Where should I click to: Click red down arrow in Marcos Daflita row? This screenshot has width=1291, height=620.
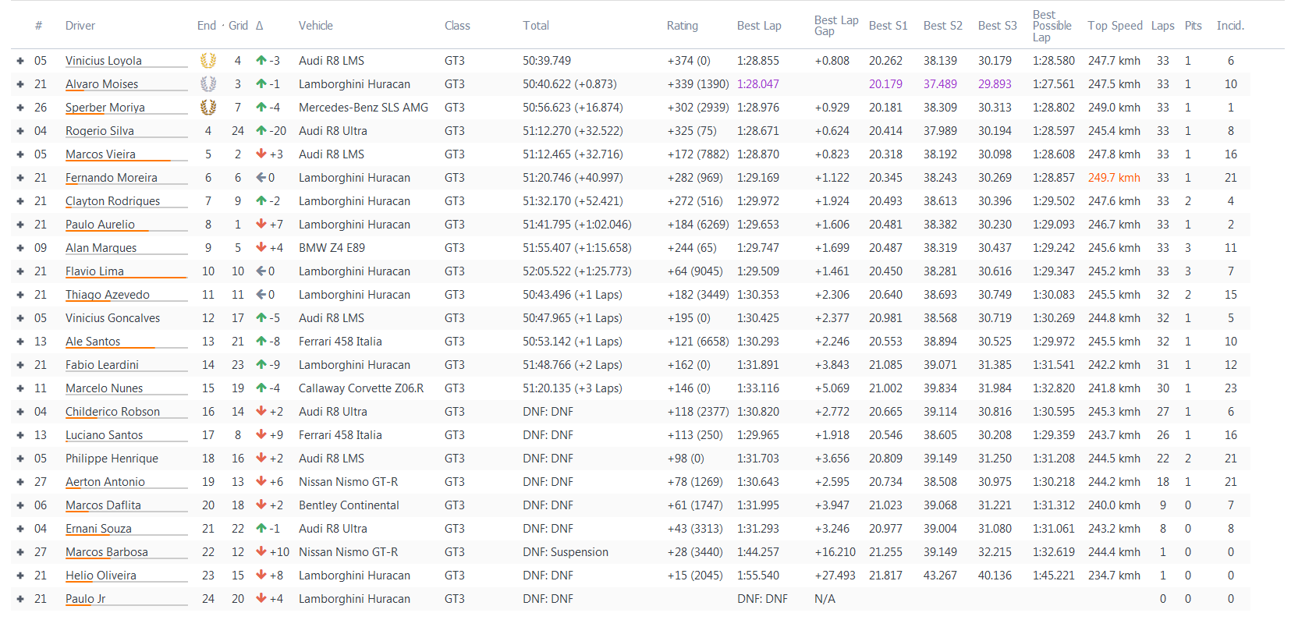pyautogui.click(x=261, y=505)
